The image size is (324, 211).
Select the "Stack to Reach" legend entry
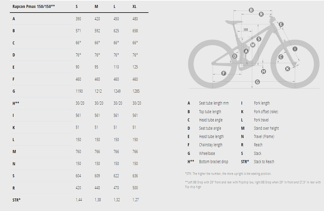[x=264, y=161]
